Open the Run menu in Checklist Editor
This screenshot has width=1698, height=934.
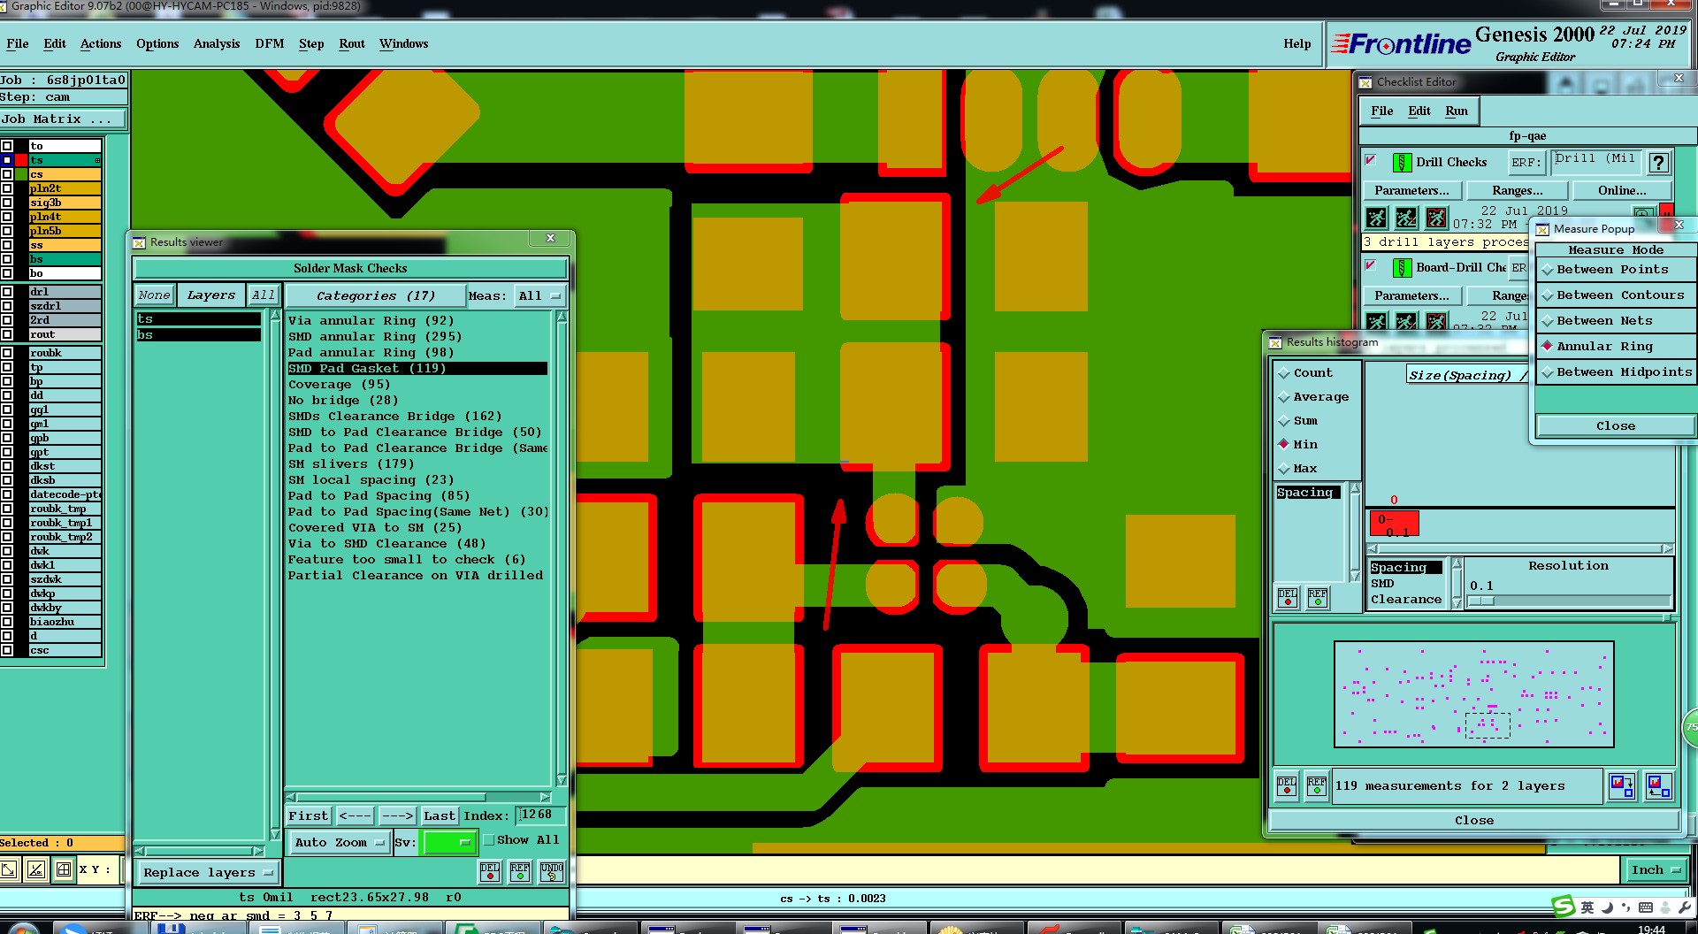(1457, 111)
